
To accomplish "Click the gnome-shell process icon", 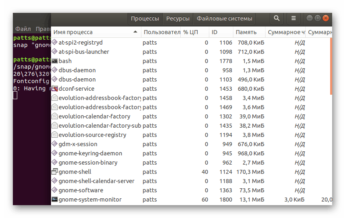I will [55, 172].
